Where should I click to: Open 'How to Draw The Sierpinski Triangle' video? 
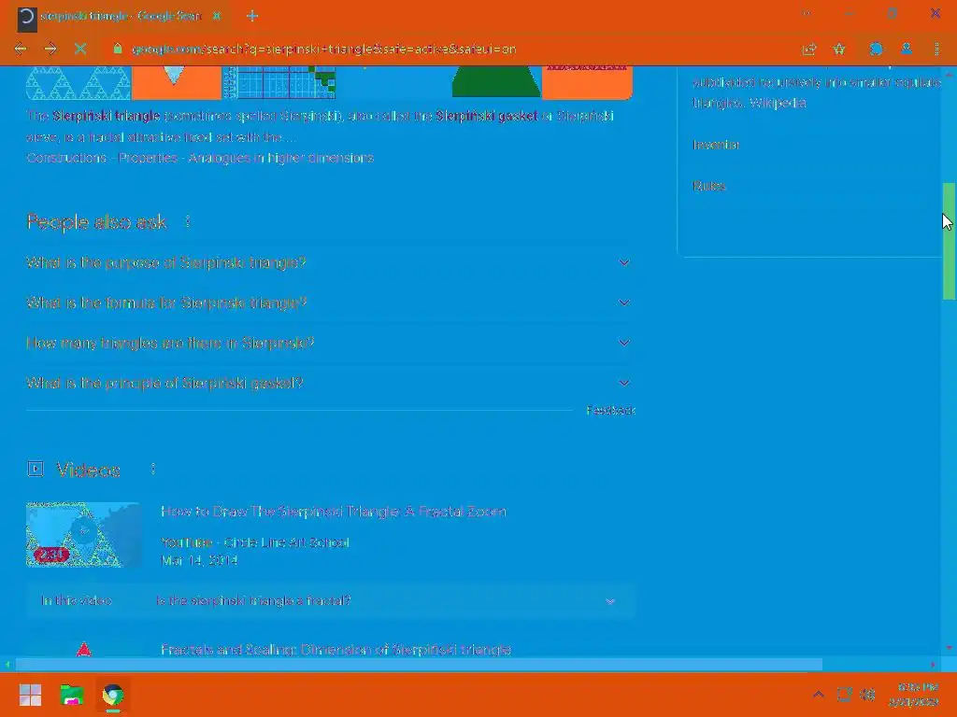click(334, 512)
